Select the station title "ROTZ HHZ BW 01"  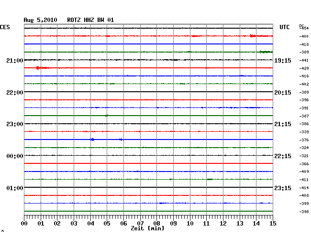pos(90,20)
